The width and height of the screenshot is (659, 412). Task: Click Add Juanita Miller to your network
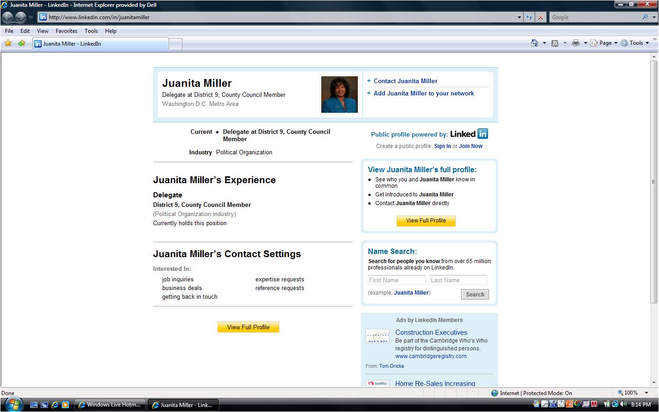pyautogui.click(x=424, y=93)
